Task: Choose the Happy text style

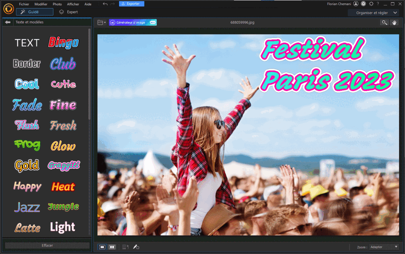Action: click(27, 186)
